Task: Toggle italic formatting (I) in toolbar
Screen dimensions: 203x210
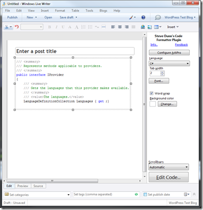Action: [x=57, y=27]
